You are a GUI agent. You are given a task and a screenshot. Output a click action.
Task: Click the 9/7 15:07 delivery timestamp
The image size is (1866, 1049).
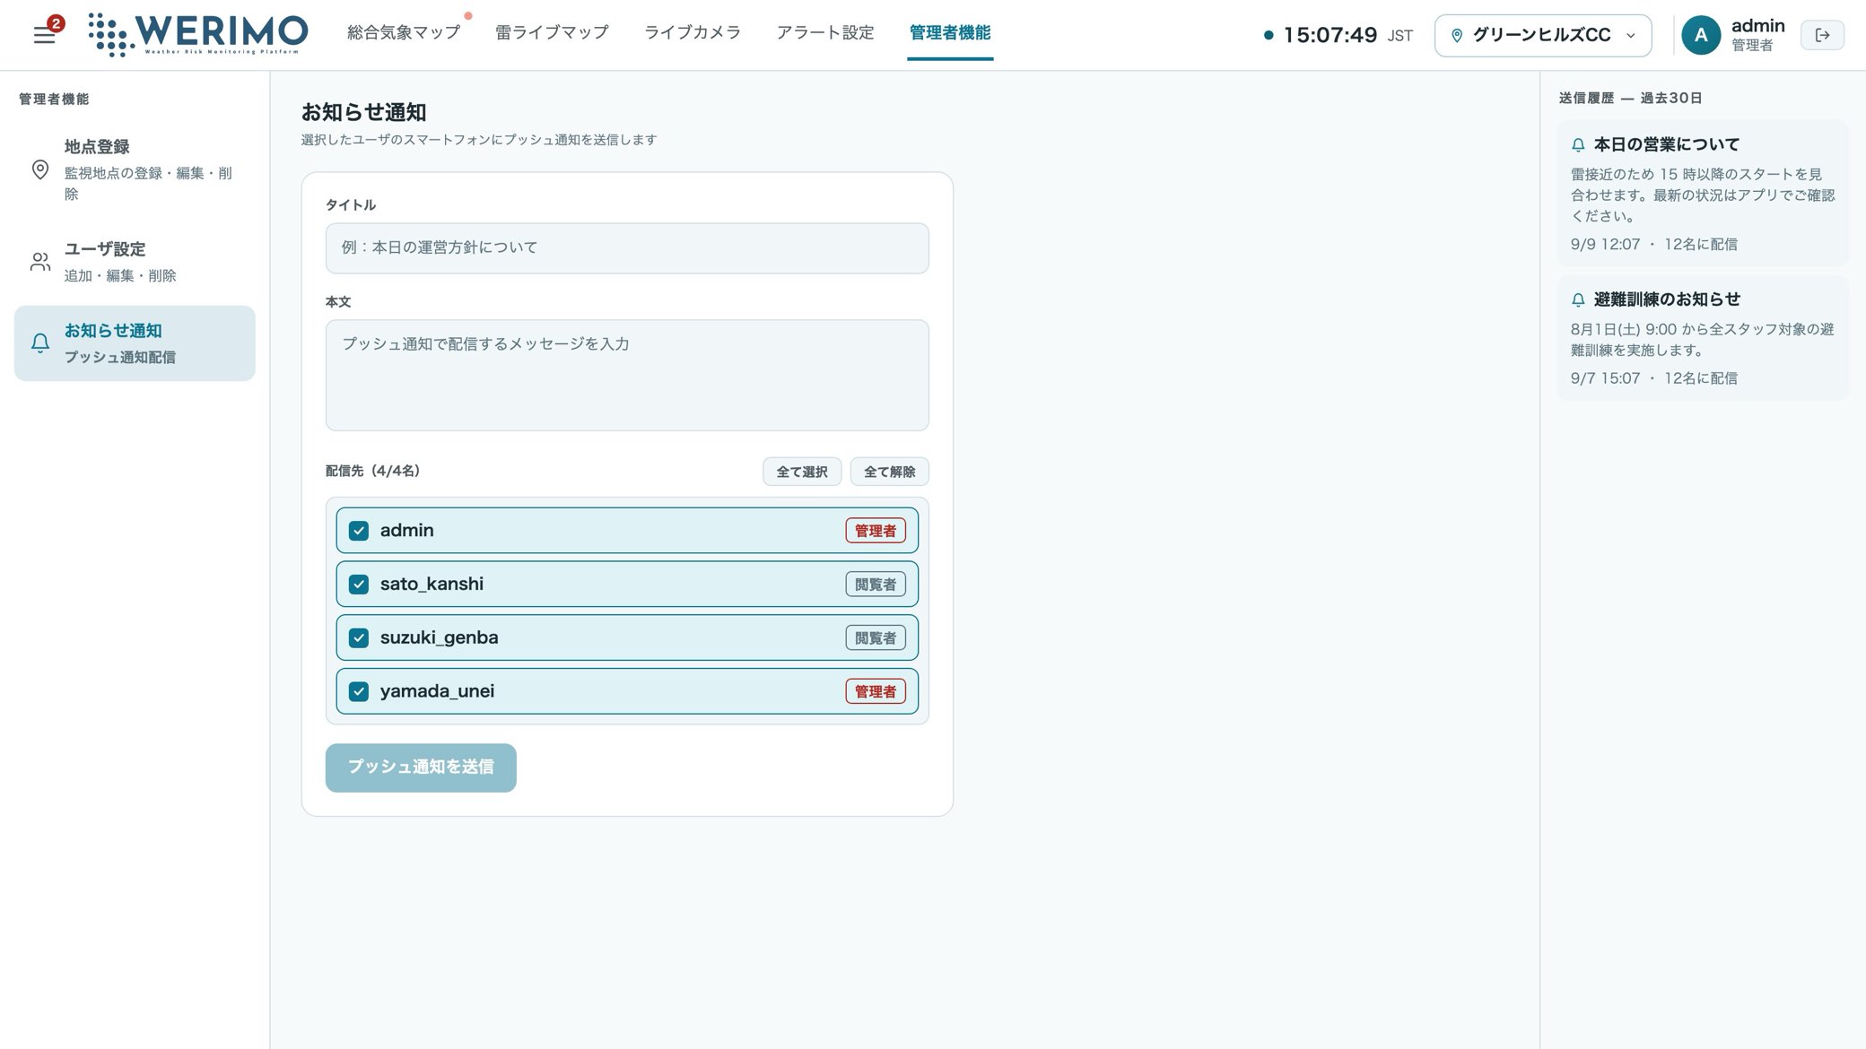[x=1605, y=378]
